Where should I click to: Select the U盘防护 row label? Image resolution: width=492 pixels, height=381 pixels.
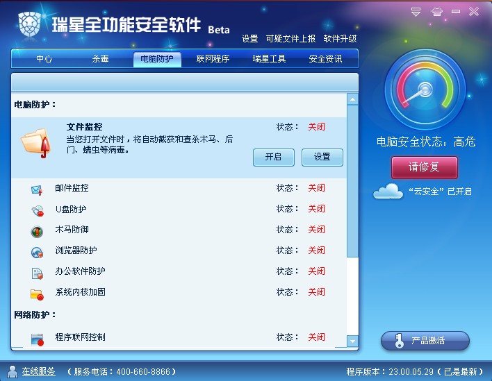click(71, 209)
